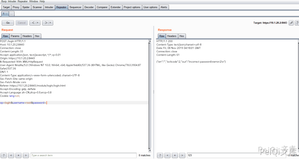
Task: Click previous match arrow under request pane
Action: coord(11,155)
